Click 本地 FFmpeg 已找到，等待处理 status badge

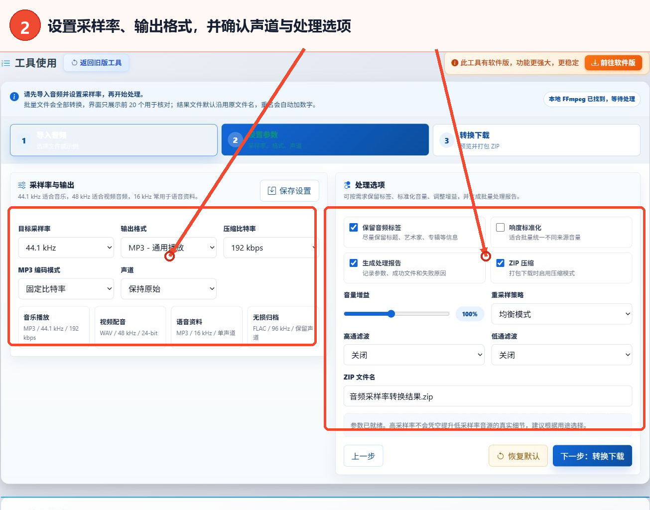592,99
